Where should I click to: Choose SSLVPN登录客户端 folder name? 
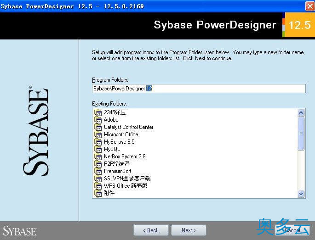tap(127, 179)
